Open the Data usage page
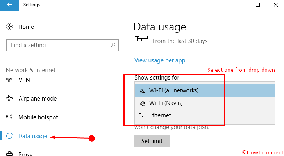This screenshot has height=156, width=284. (33, 136)
